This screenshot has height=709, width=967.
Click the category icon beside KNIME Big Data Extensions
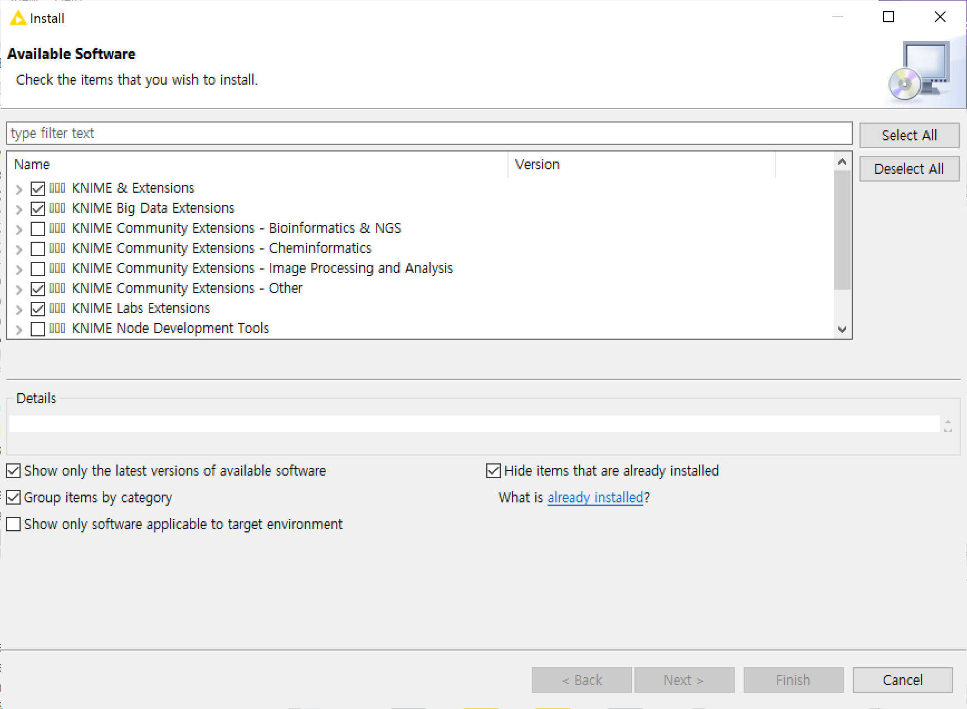[x=57, y=208]
